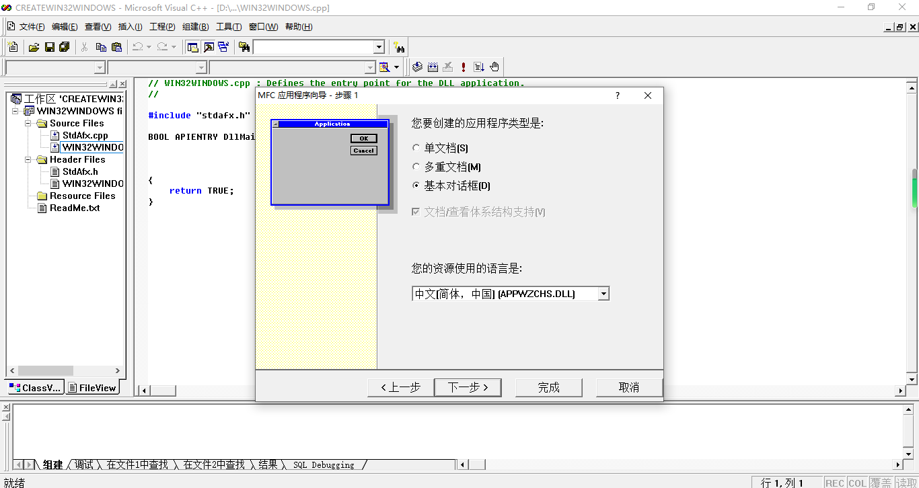Viewport: 919px width, 488px height.
Task: Click the document icon beside the File menu
Action: point(11,26)
